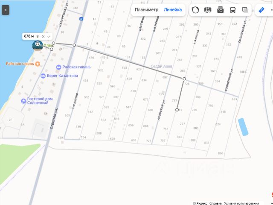Screen dimensions: 273x205
Task: Open the panoramas circle icon in toolbar
Action: (x=195, y=10)
